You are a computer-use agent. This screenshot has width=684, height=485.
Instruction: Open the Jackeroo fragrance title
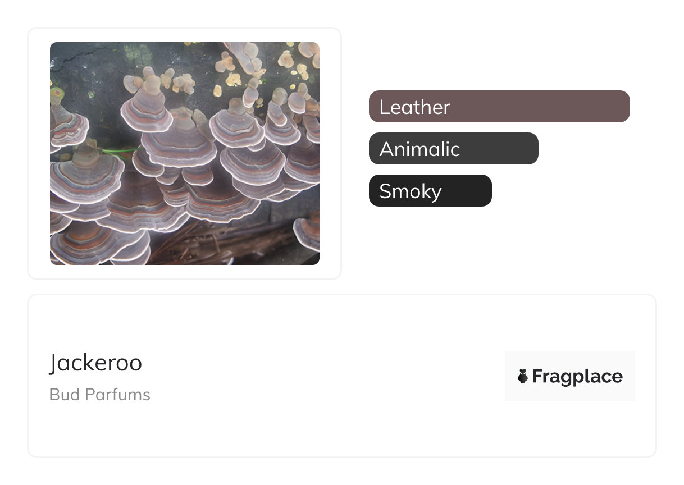click(x=95, y=363)
